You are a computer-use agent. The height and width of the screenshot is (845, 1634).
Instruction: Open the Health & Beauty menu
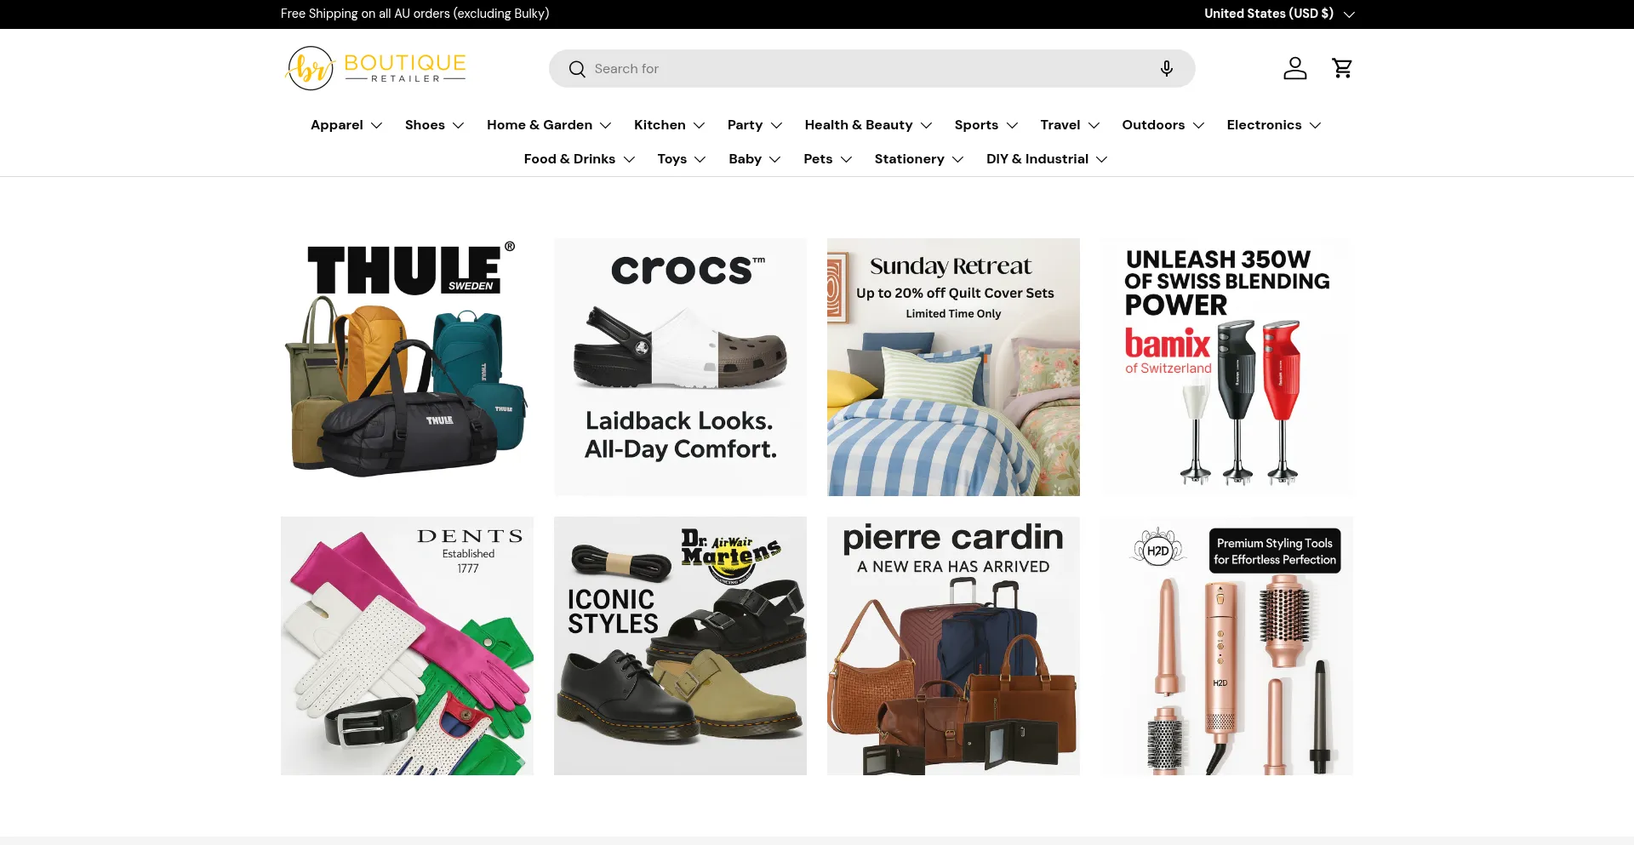coord(868,125)
